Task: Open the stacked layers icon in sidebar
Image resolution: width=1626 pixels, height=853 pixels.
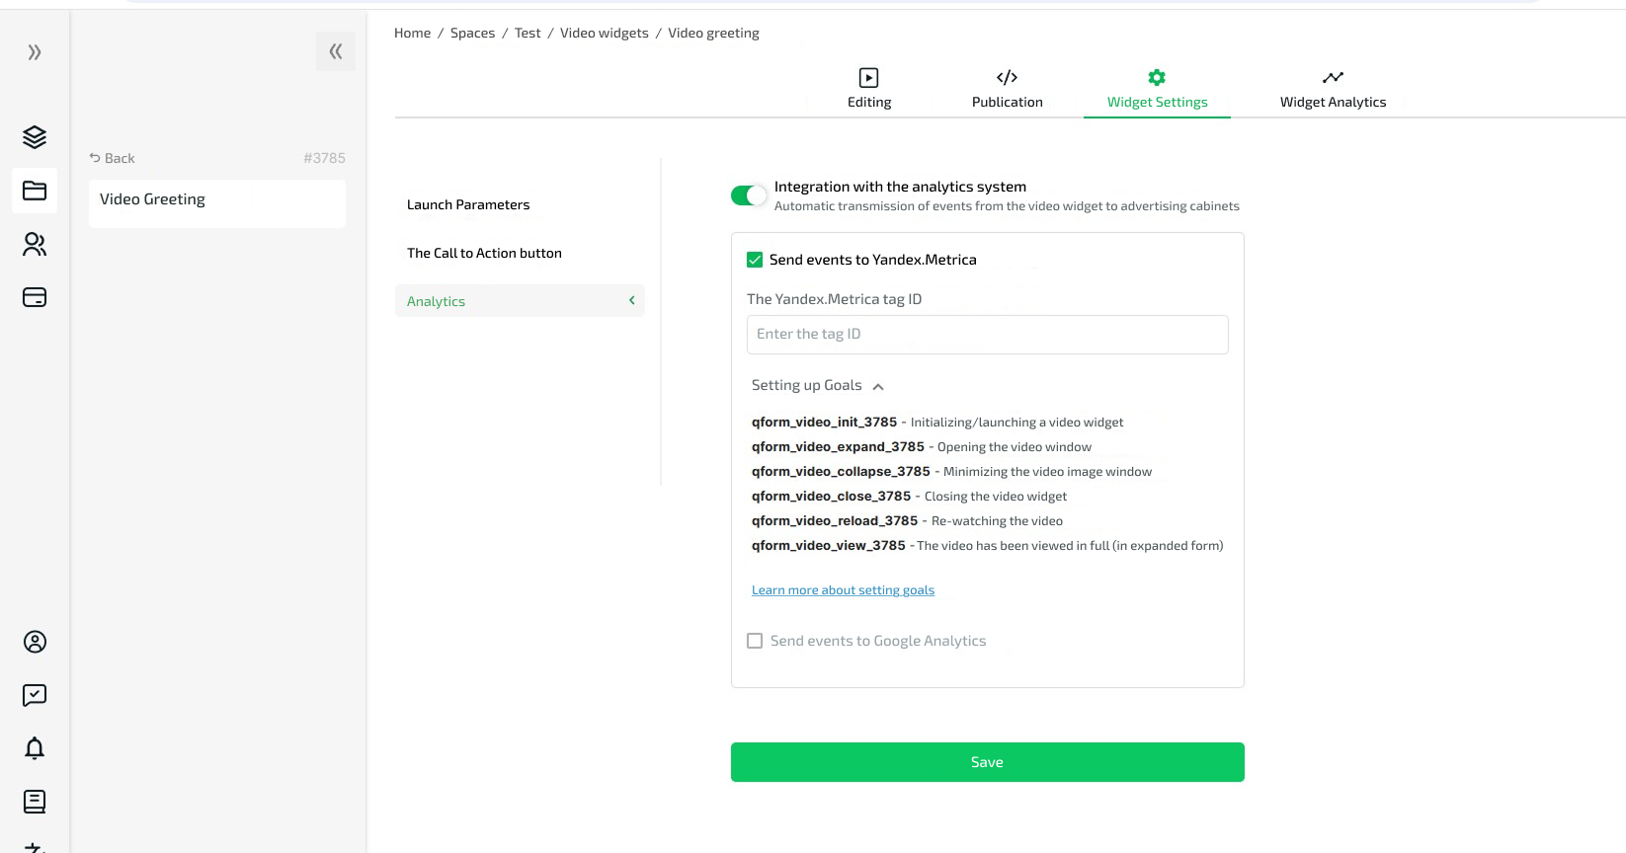Action: [x=35, y=137]
